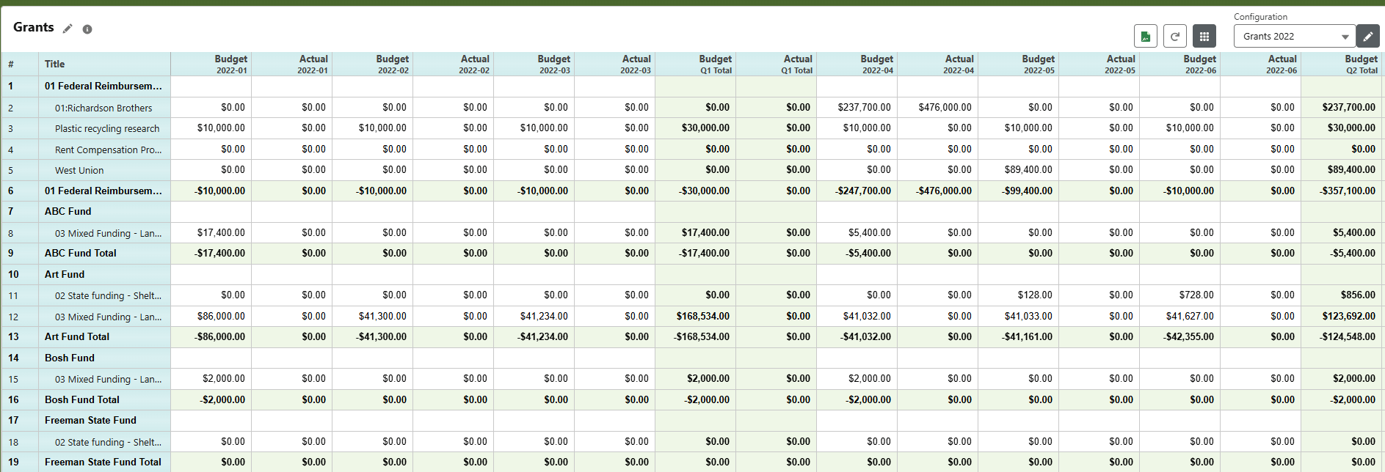Click the Budget 2022-01 column header

211,64
